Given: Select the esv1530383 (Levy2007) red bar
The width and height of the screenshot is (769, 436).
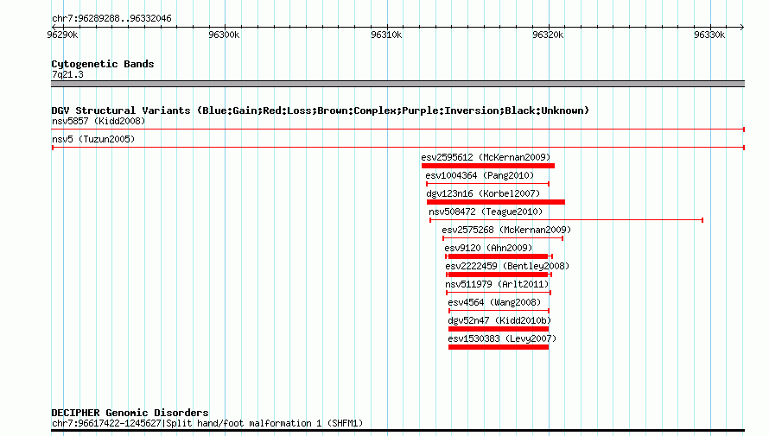Looking at the screenshot, I should point(499,347).
